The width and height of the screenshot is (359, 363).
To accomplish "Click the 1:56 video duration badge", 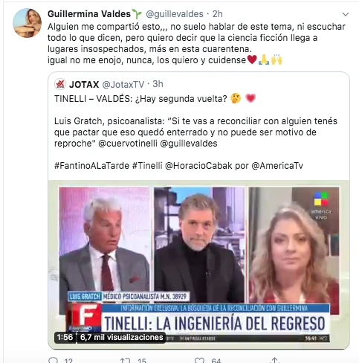I will pos(65,337).
